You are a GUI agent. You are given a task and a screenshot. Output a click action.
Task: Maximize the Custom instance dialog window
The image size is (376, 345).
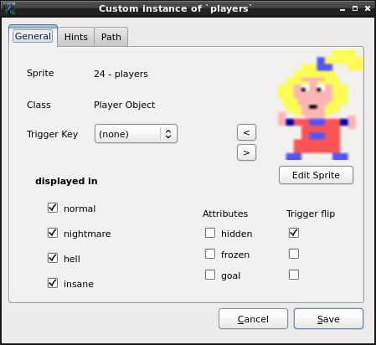(x=355, y=8)
